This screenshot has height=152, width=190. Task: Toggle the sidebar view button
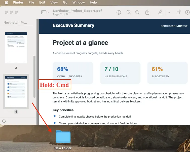tap(44, 12)
